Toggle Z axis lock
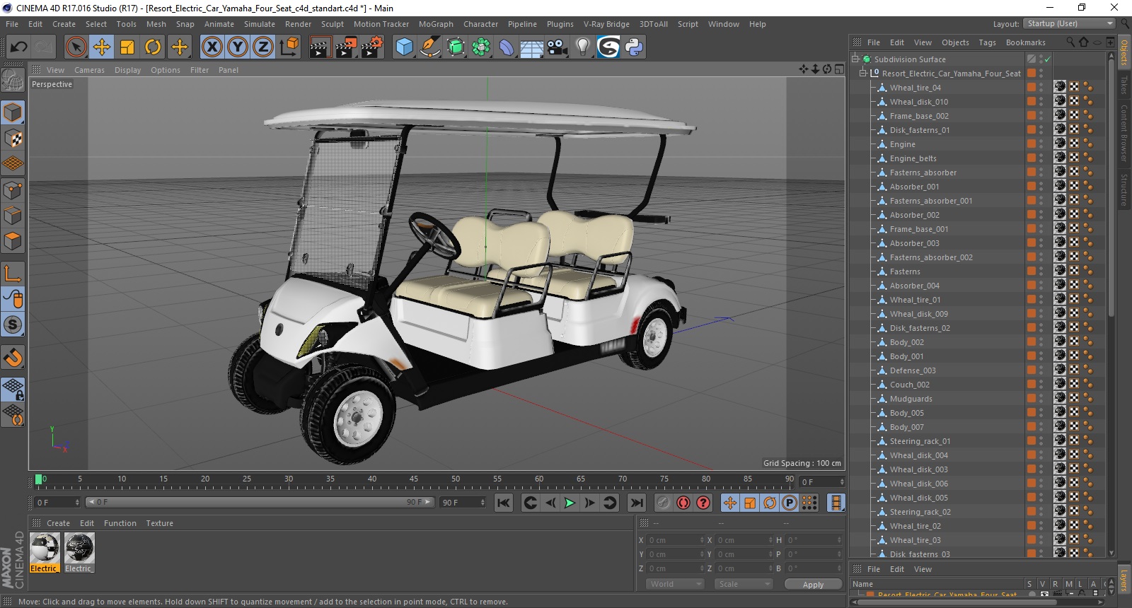Image resolution: width=1132 pixels, height=608 pixels. tap(262, 47)
